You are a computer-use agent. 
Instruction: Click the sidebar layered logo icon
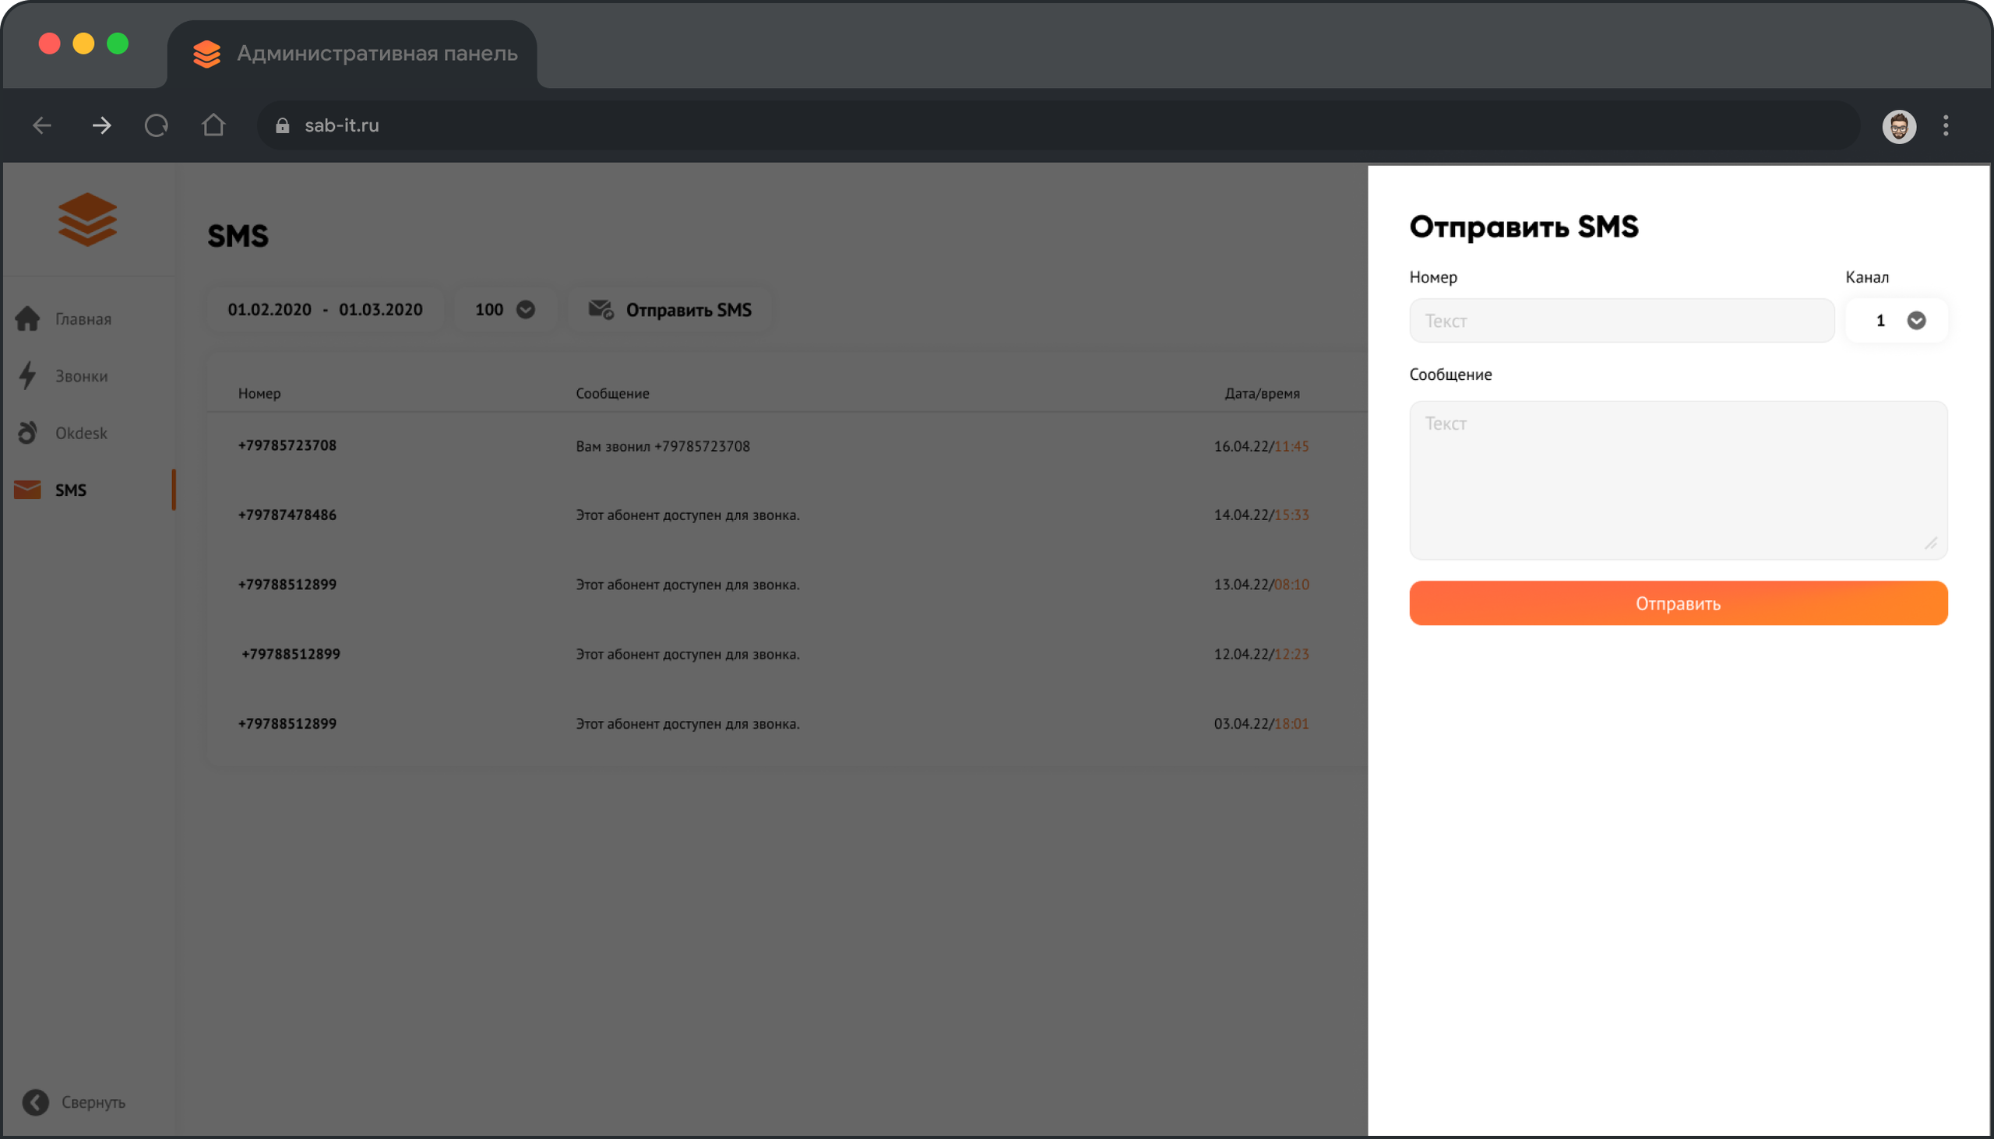coord(88,220)
